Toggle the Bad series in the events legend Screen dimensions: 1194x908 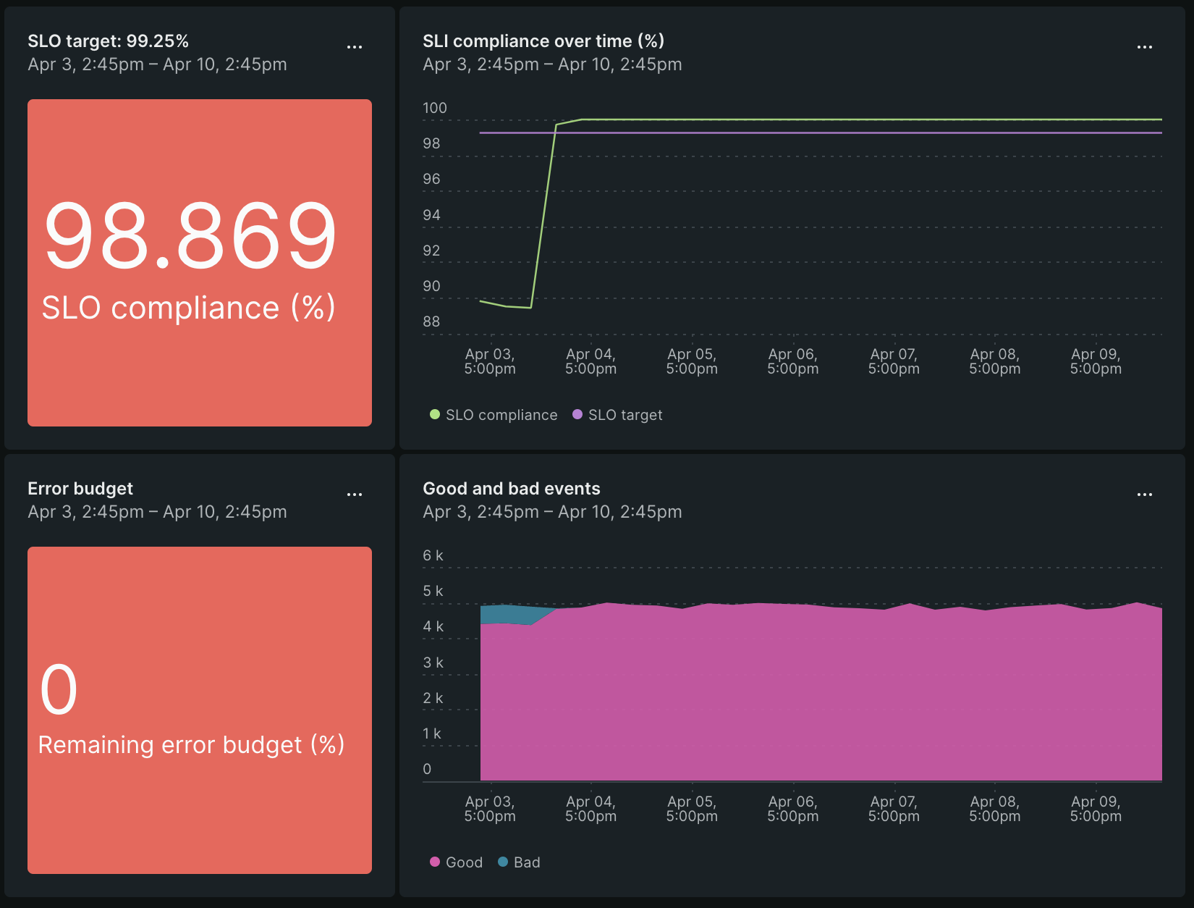click(526, 862)
